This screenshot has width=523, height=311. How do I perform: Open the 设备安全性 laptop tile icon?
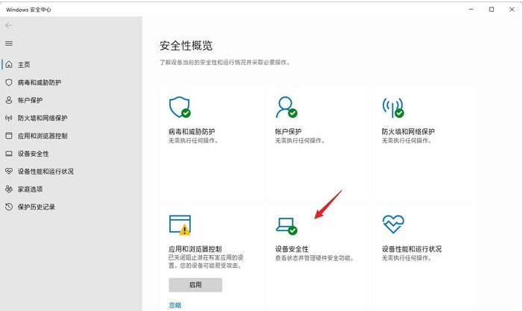[286, 226]
